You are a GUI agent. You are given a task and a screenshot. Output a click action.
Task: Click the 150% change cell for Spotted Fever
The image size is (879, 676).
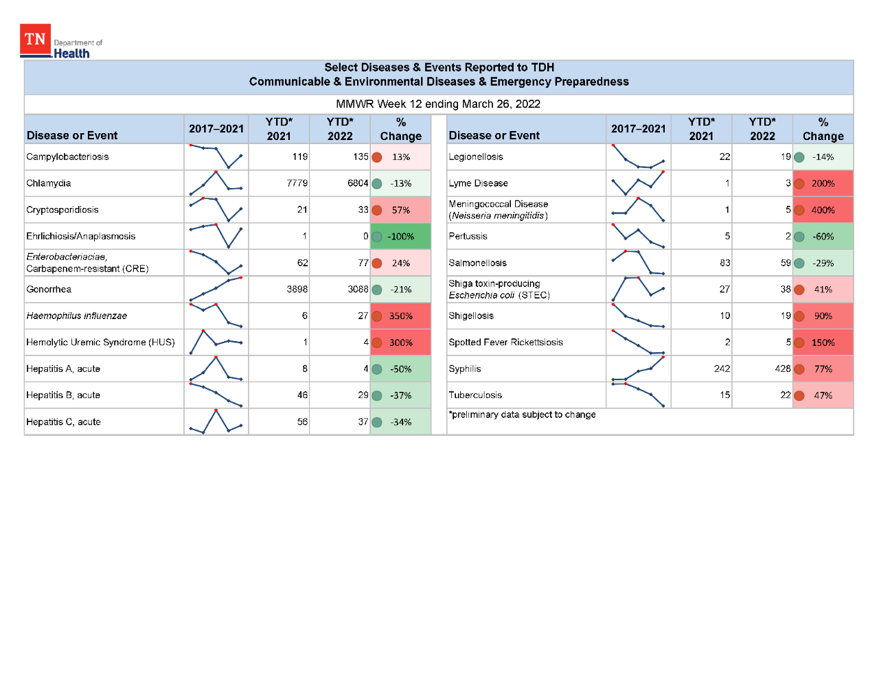point(823,342)
